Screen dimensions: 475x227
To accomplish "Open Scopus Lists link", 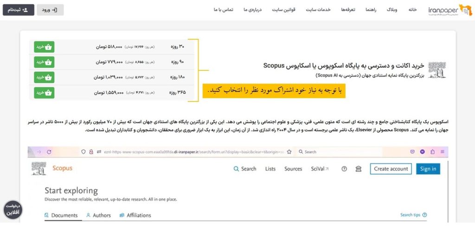I will coord(270,169).
